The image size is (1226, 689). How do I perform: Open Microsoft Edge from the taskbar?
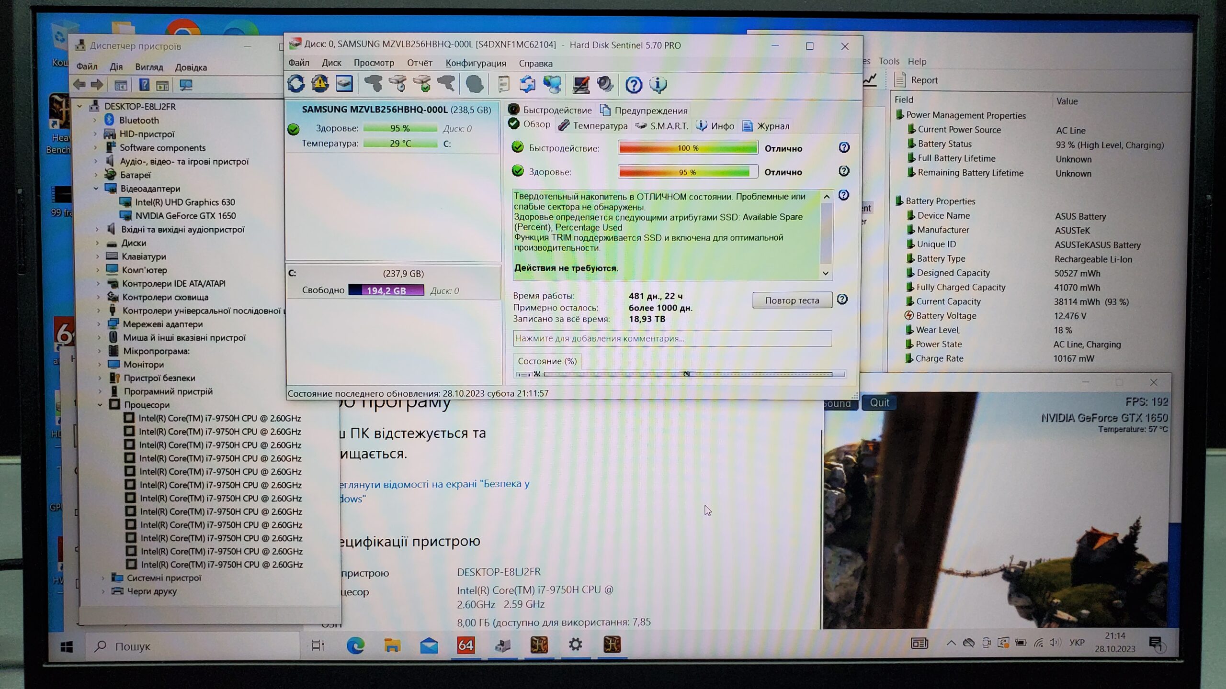tap(355, 645)
